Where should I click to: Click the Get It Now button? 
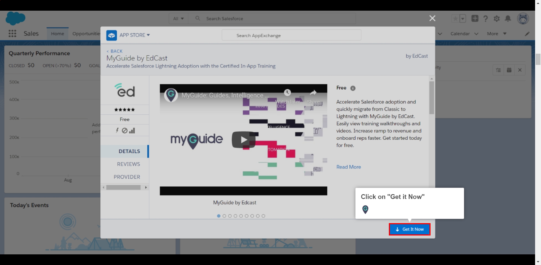tap(409, 229)
